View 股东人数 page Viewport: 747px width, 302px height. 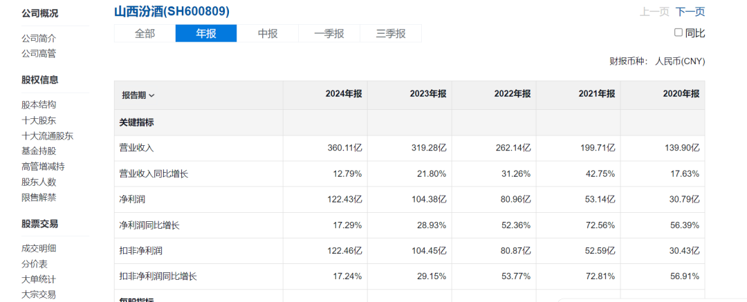coord(39,182)
